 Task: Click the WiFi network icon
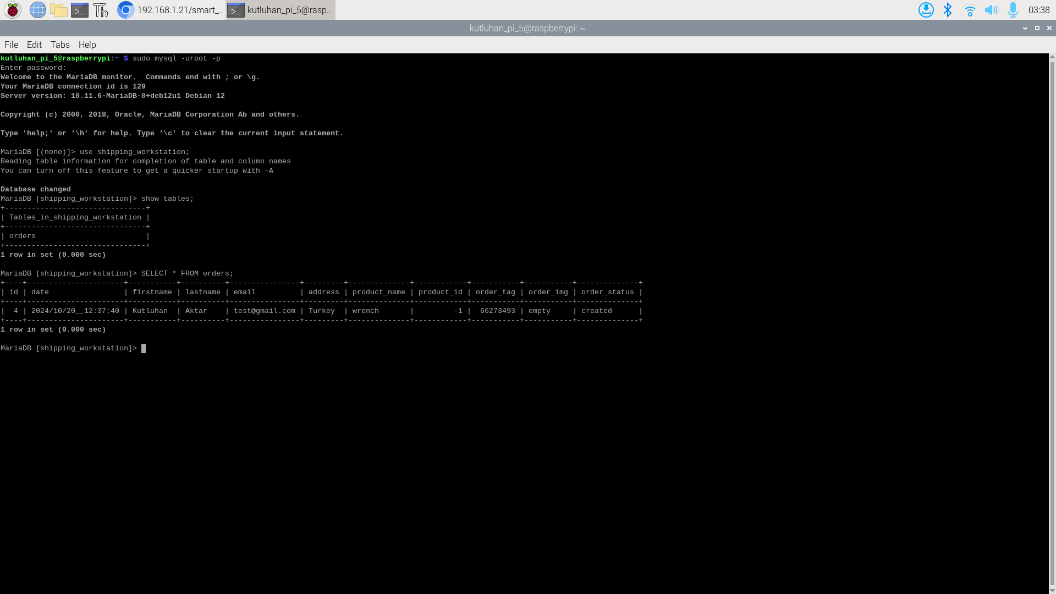[x=970, y=9]
